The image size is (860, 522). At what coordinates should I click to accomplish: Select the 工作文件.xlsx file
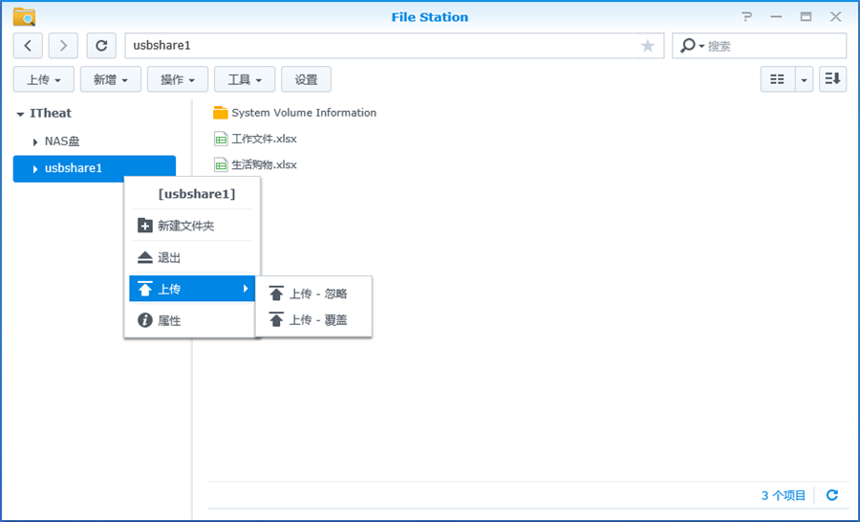[x=264, y=139]
